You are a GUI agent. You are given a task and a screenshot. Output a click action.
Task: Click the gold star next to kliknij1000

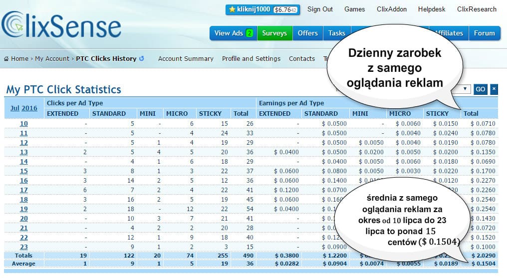click(x=232, y=9)
